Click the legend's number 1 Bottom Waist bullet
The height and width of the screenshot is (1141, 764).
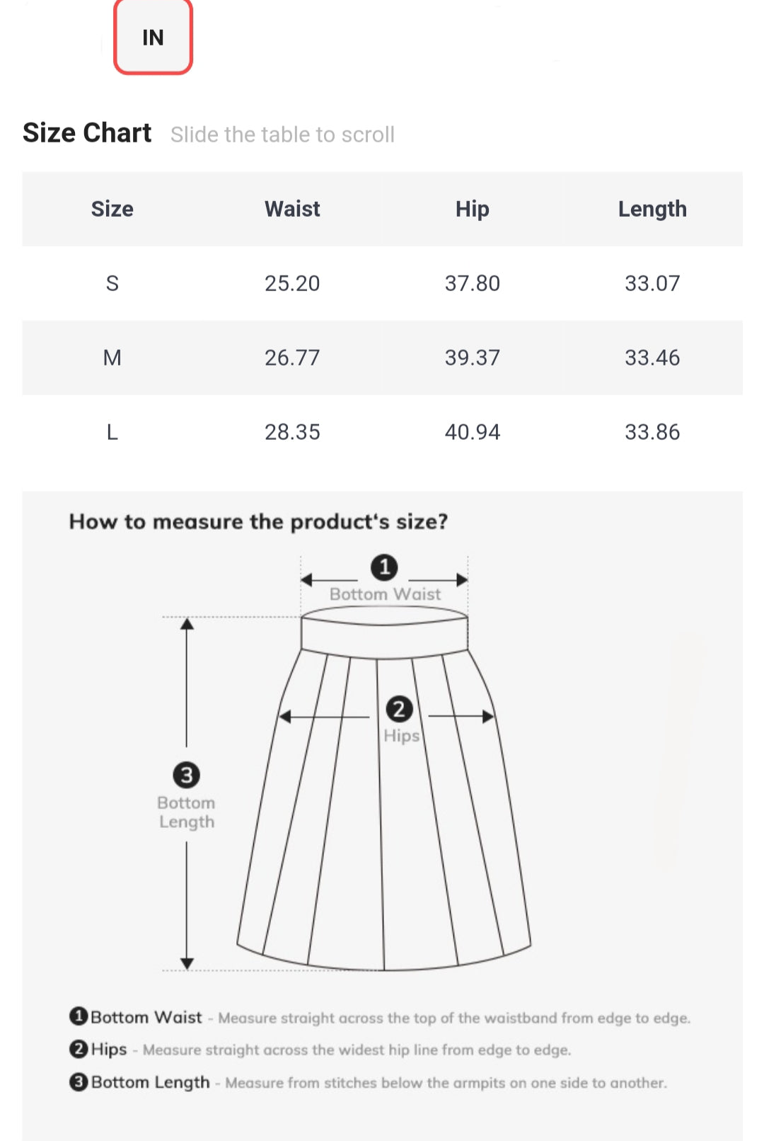(x=79, y=1017)
